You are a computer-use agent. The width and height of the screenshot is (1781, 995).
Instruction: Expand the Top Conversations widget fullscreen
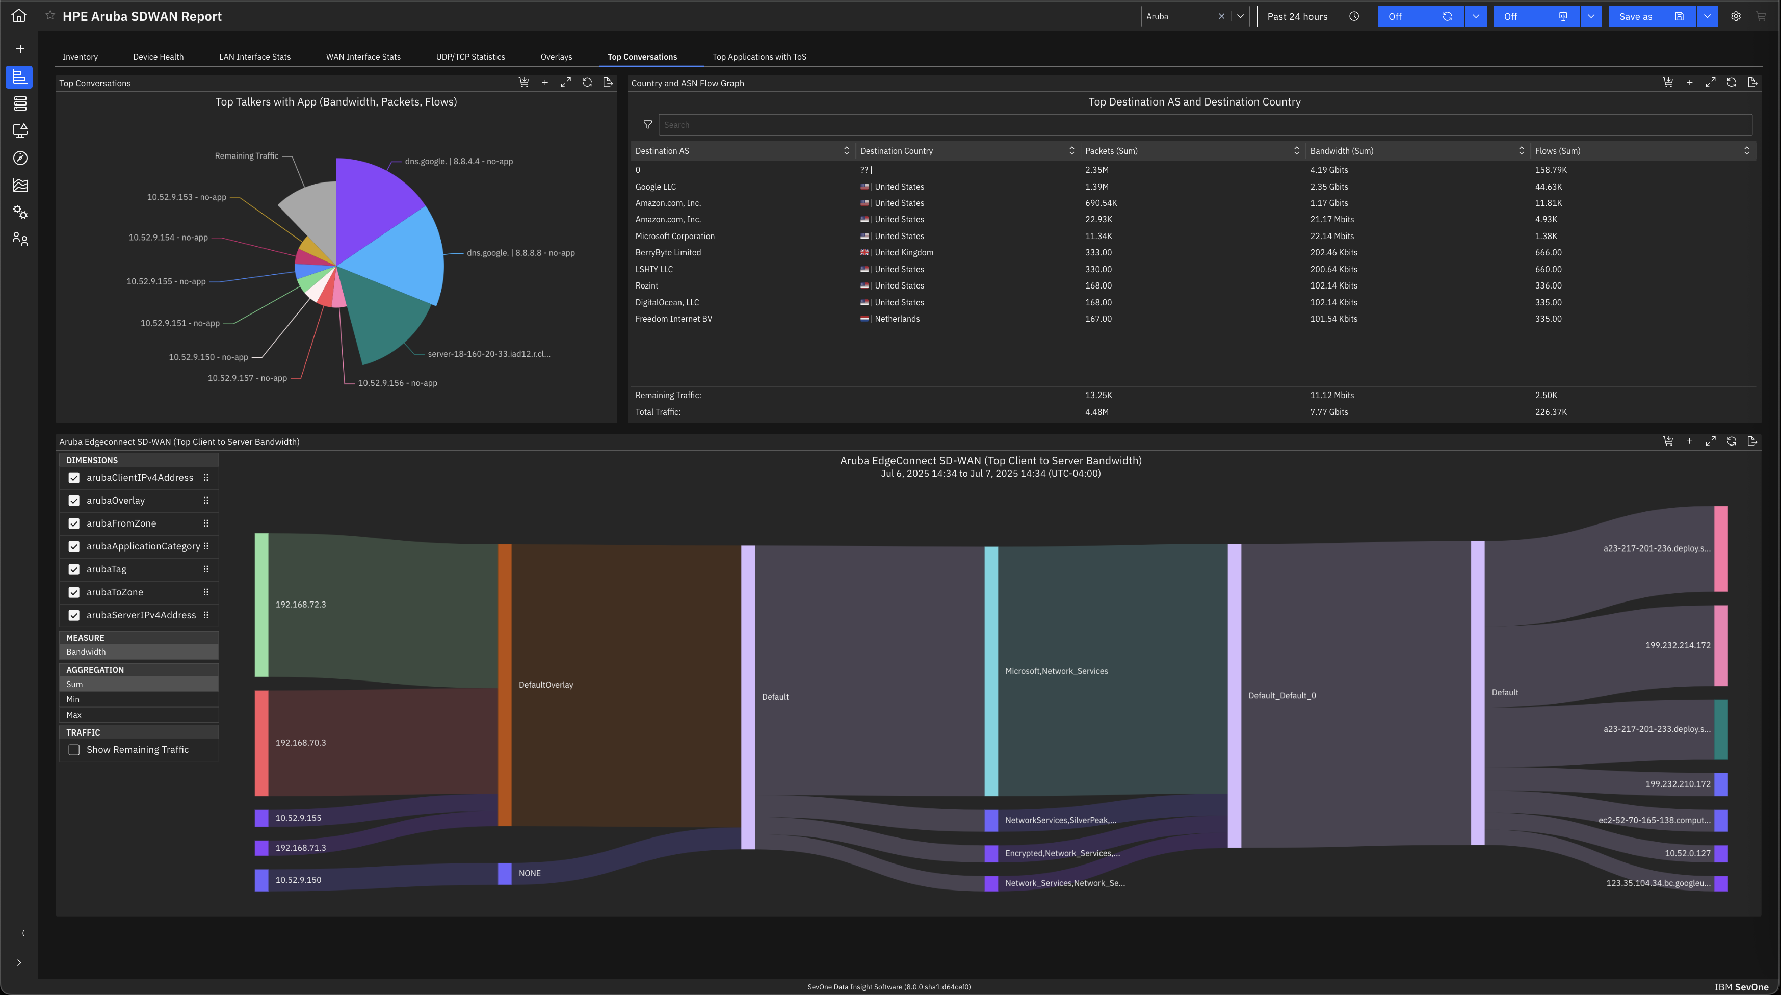coord(566,82)
